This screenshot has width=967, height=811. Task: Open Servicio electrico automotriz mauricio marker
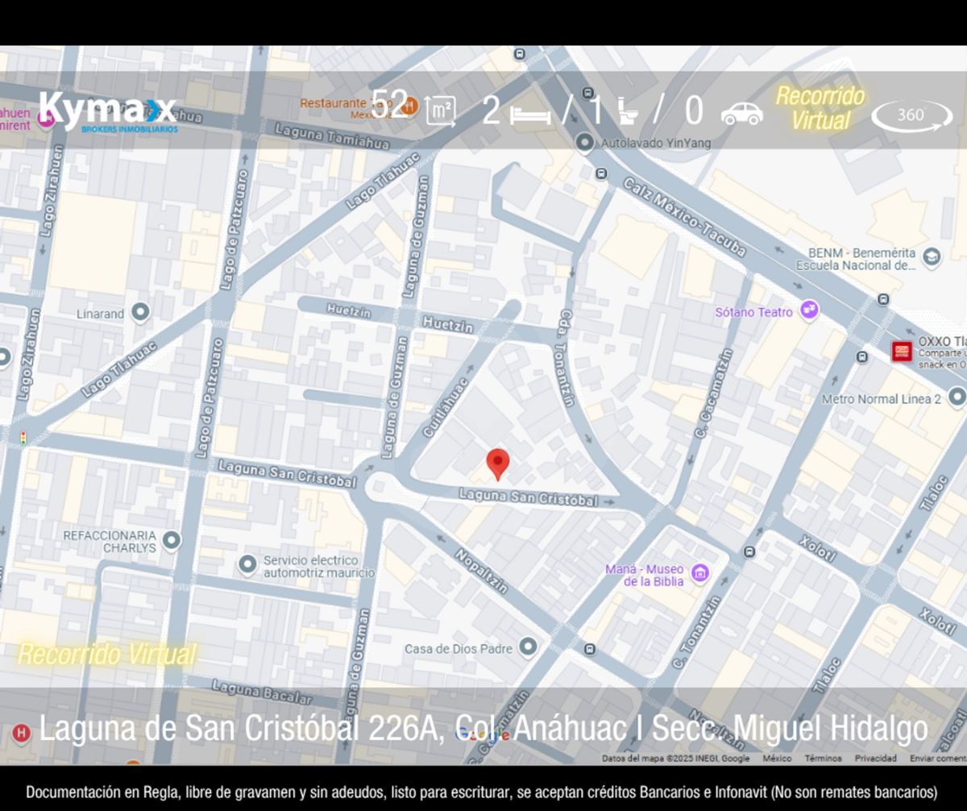[248, 564]
